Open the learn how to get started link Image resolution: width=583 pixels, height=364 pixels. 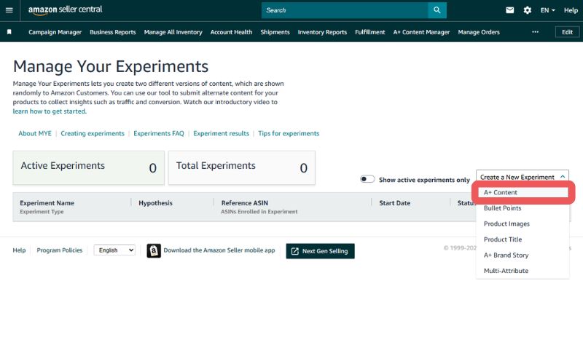pyautogui.click(x=50, y=111)
